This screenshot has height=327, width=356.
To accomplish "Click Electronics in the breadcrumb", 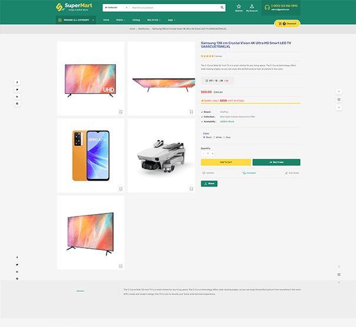I will (x=144, y=29).
